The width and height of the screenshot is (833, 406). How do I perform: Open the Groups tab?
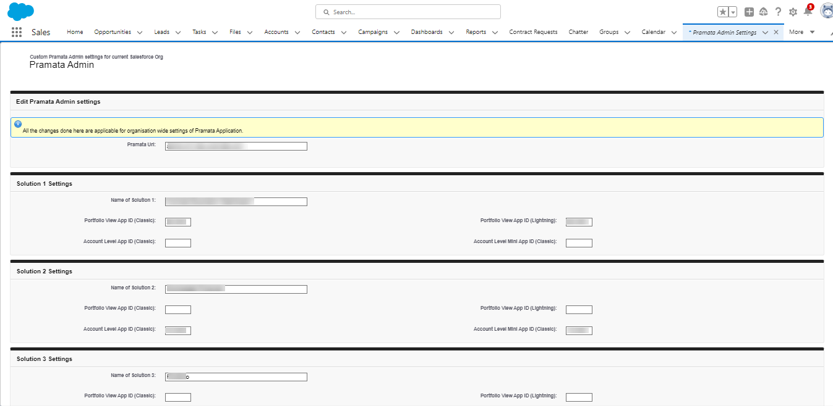[609, 32]
